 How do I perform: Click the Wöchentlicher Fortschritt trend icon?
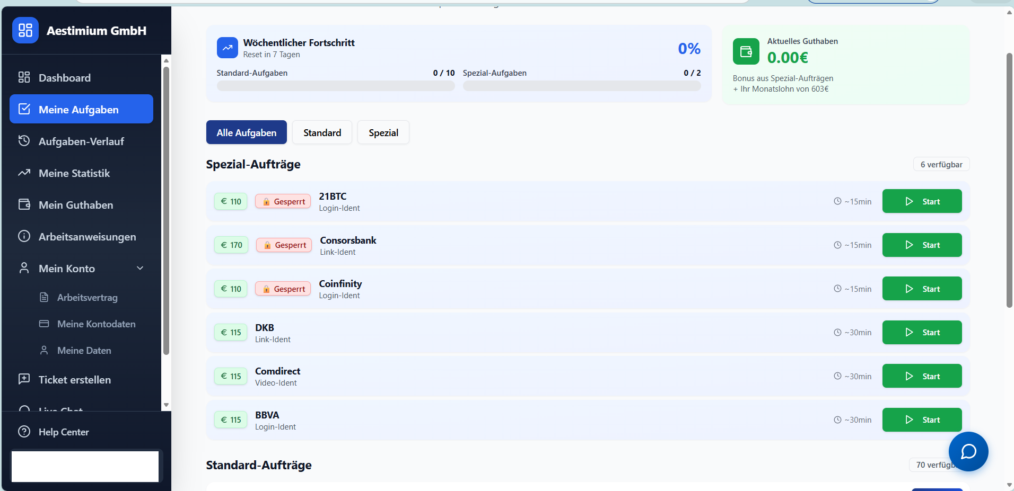coord(228,48)
